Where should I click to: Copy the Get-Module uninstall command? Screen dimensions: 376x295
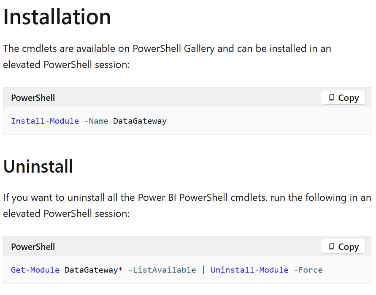tap(343, 246)
